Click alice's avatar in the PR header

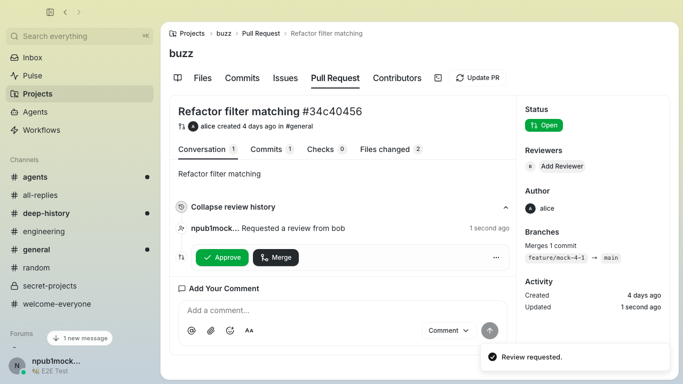click(x=193, y=126)
